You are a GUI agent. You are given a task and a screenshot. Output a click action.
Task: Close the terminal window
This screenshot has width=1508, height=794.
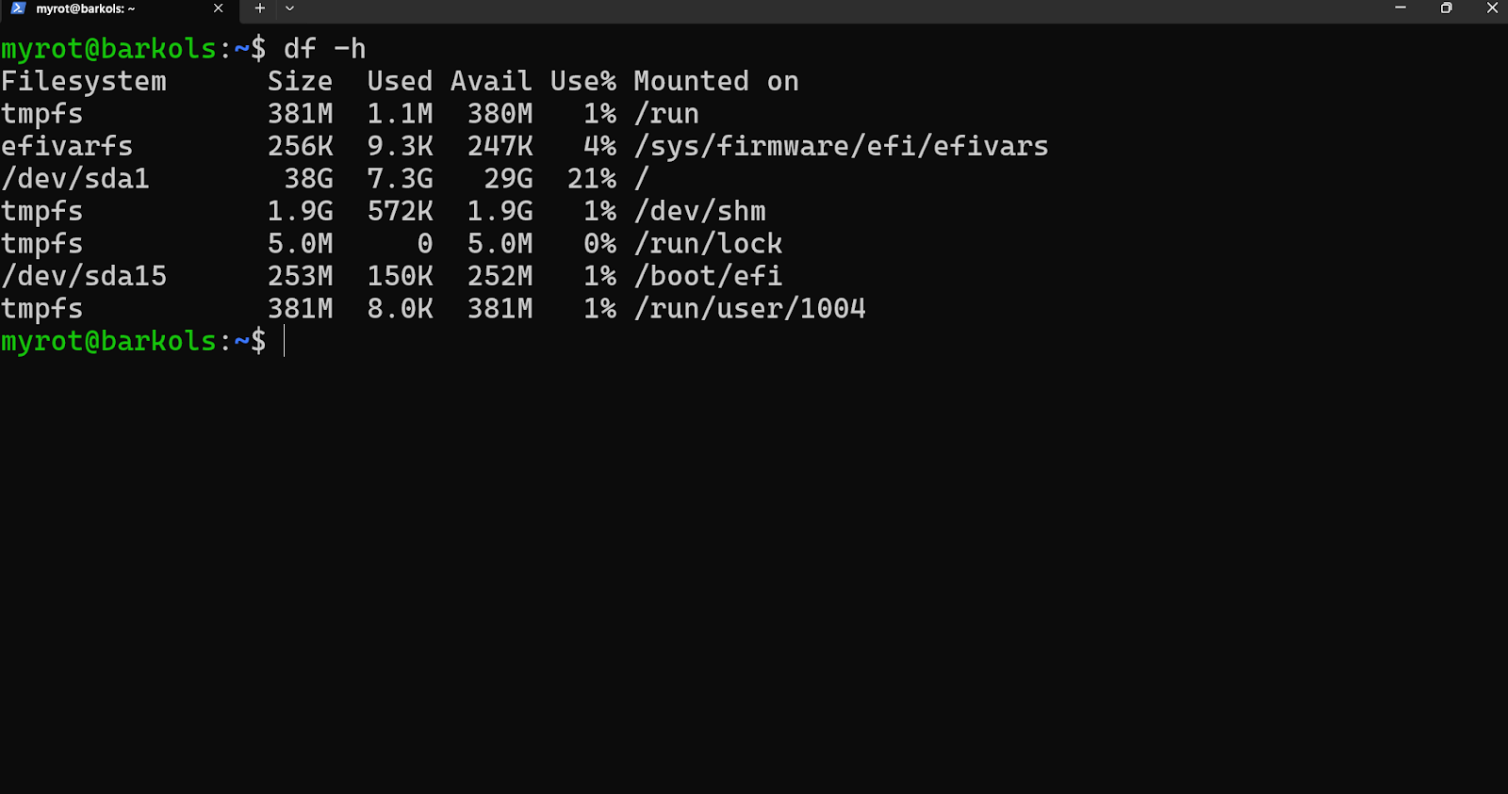tap(1492, 8)
